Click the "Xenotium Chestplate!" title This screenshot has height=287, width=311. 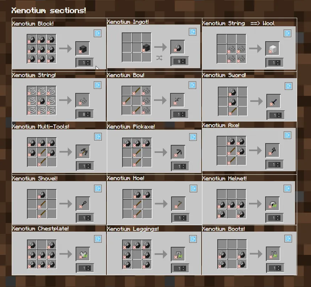(x=40, y=228)
